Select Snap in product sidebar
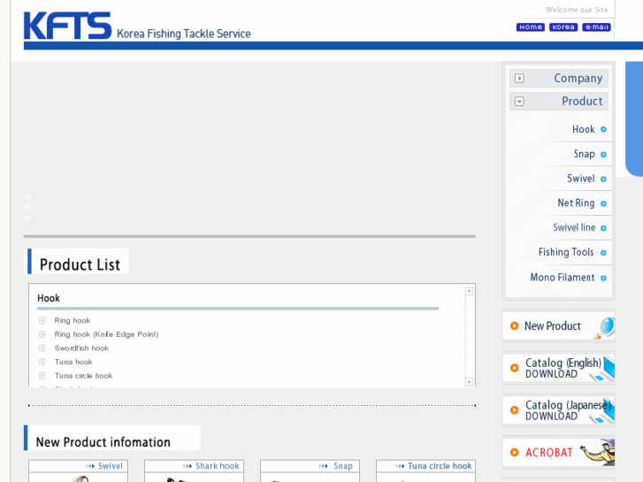 pos(585,154)
